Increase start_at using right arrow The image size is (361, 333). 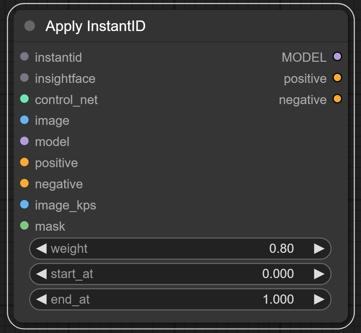click(319, 274)
